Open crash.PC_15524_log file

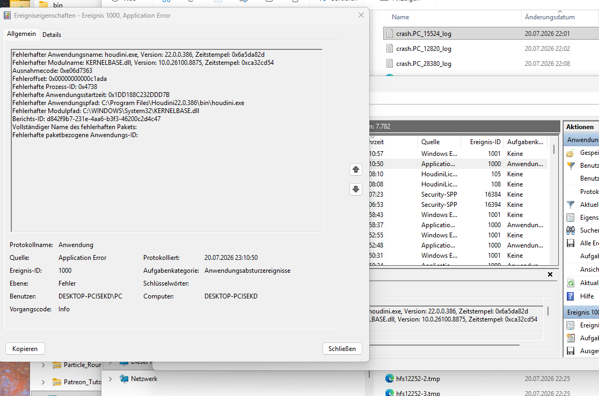(x=423, y=34)
